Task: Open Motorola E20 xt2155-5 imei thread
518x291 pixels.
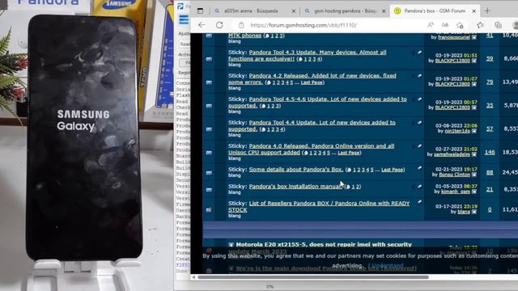Action: pyautogui.click(x=324, y=244)
